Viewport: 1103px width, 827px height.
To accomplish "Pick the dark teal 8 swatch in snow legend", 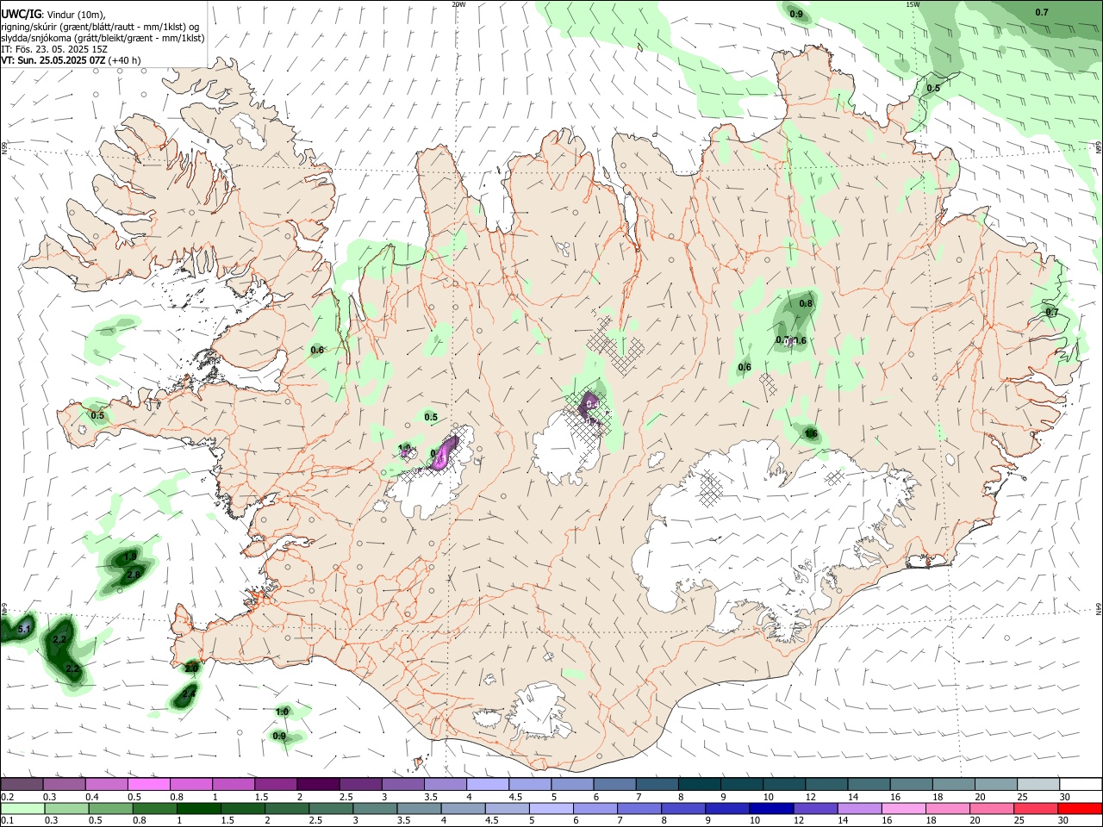I will click(x=700, y=784).
